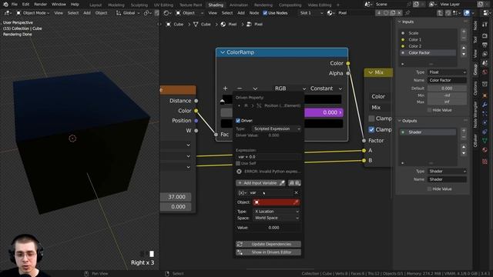The width and height of the screenshot is (493, 277).
Task: Open the Group sidebar tab
Action: point(475,69)
